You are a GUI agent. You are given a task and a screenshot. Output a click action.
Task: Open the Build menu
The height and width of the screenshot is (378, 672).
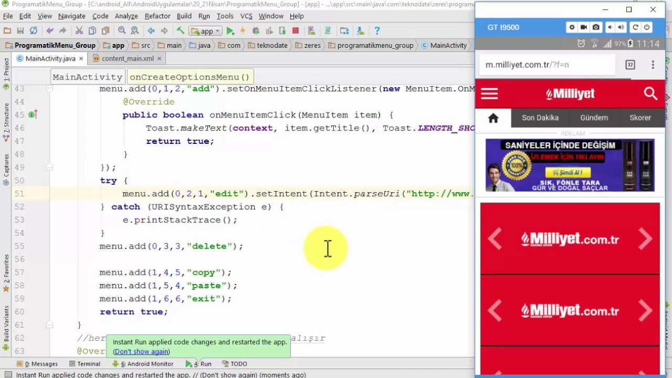tap(184, 16)
